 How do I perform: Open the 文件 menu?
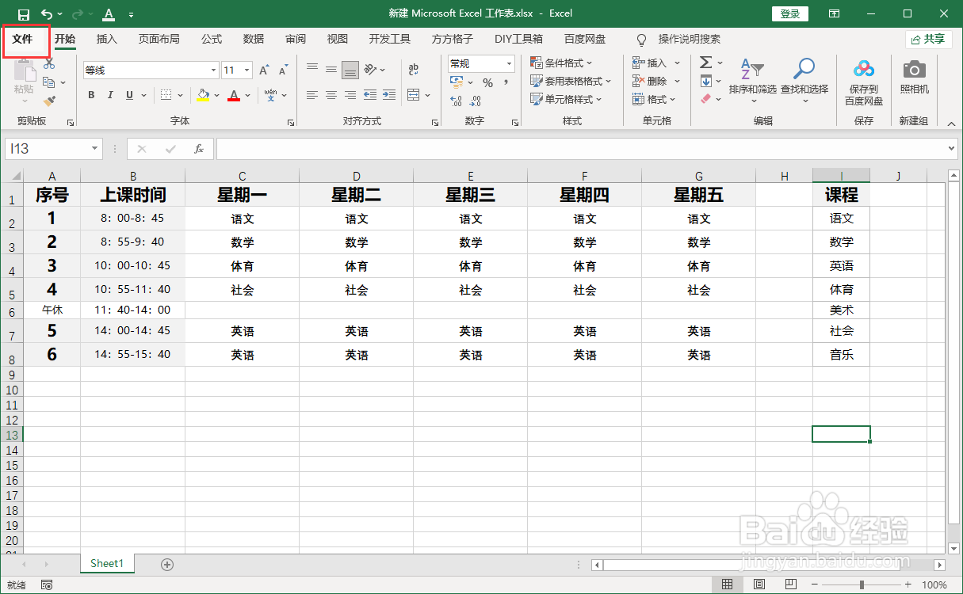pyautogui.click(x=26, y=38)
